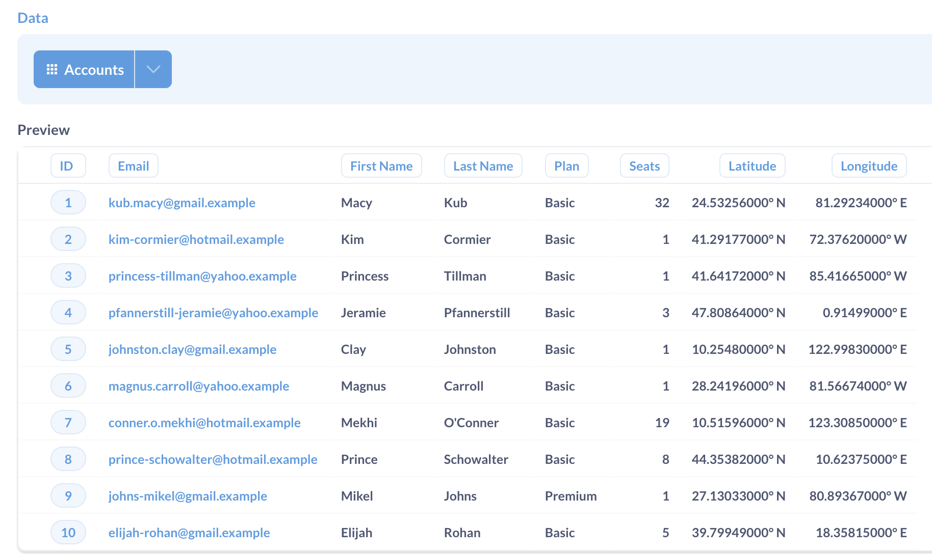Screen dimensions: 932x554
Task: Select the Accounts data source button
Action: click(x=94, y=69)
